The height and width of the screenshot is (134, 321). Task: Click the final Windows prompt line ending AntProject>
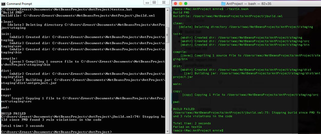[56, 132]
